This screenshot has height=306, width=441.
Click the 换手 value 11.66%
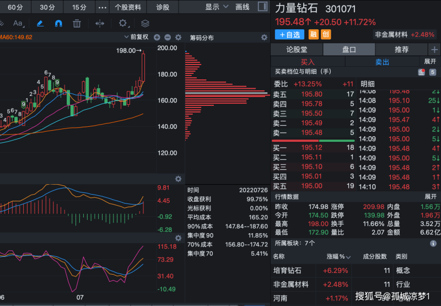click(x=374, y=224)
